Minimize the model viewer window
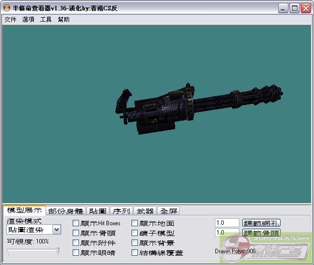 click(283, 8)
